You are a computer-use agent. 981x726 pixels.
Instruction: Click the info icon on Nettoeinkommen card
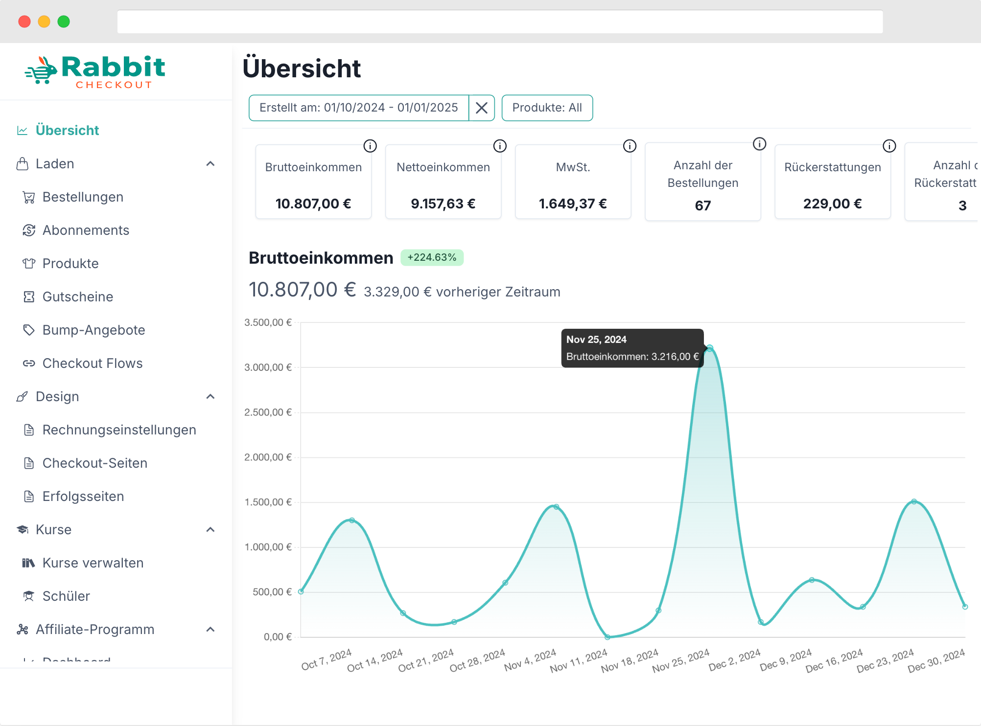click(x=500, y=146)
